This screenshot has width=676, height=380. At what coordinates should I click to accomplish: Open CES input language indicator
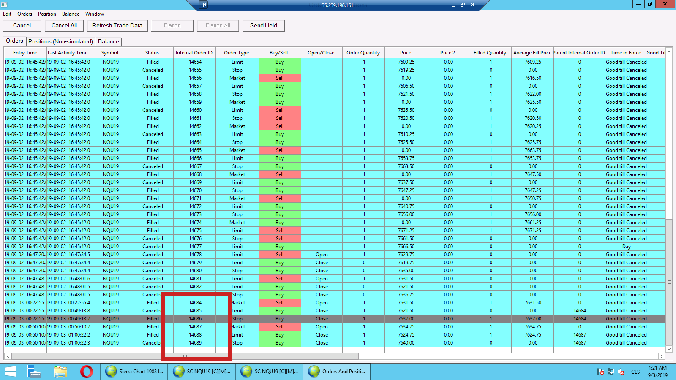(x=635, y=372)
